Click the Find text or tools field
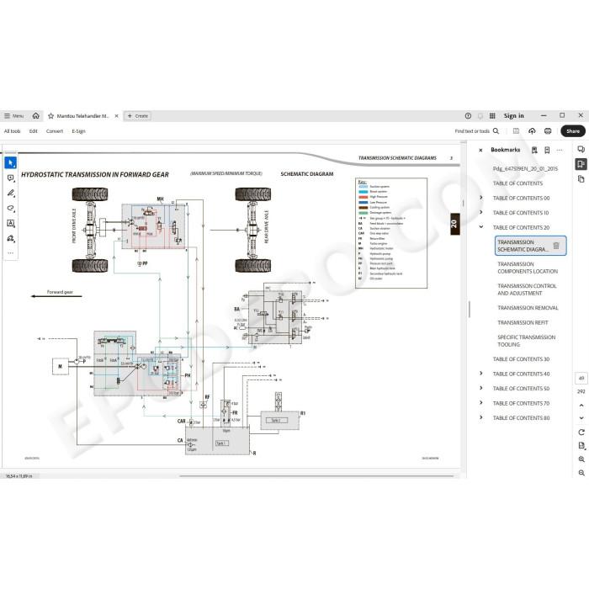Viewport: 589px width, 589px height. [x=472, y=131]
